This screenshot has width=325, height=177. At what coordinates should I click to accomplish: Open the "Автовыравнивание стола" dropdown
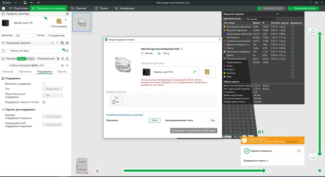click(213, 120)
